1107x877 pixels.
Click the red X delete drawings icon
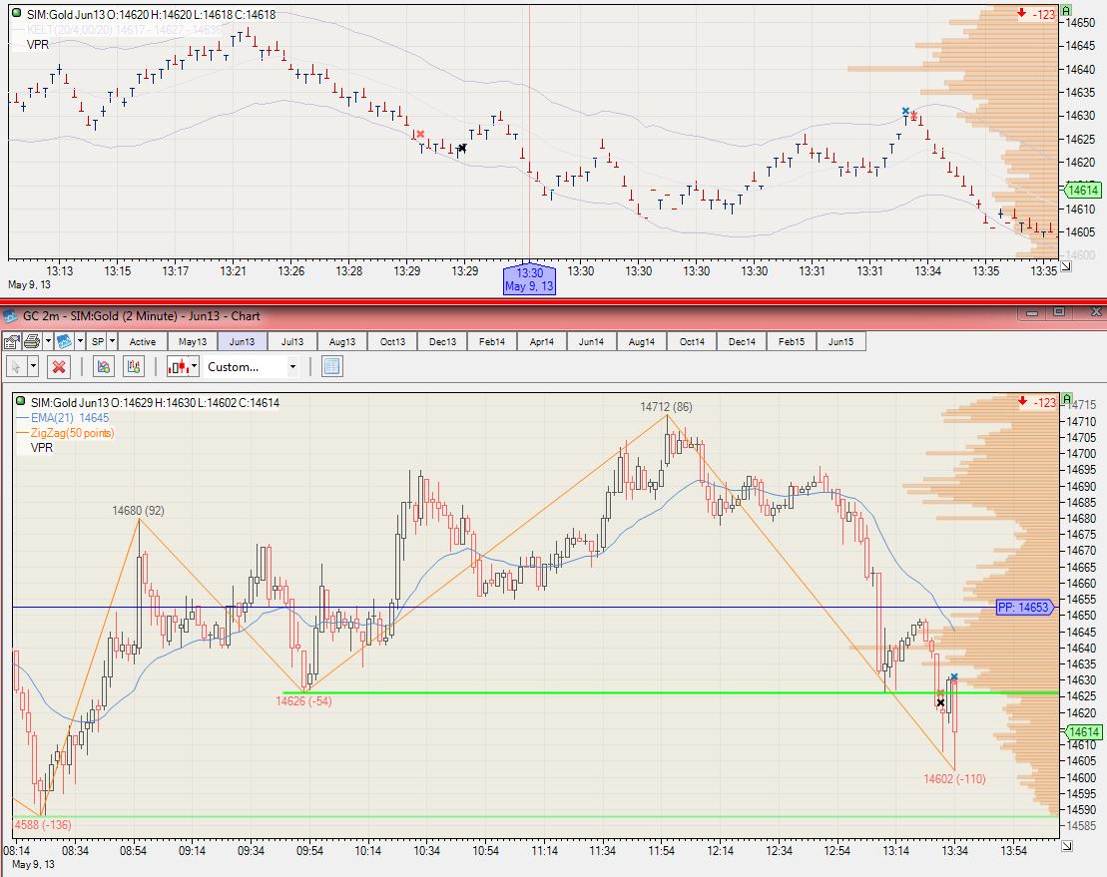click(x=59, y=367)
